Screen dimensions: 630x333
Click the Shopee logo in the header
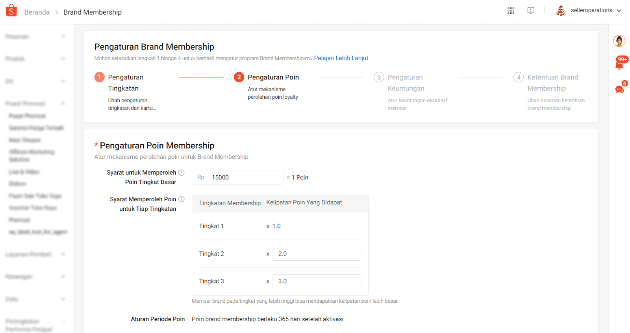[11, 11]
